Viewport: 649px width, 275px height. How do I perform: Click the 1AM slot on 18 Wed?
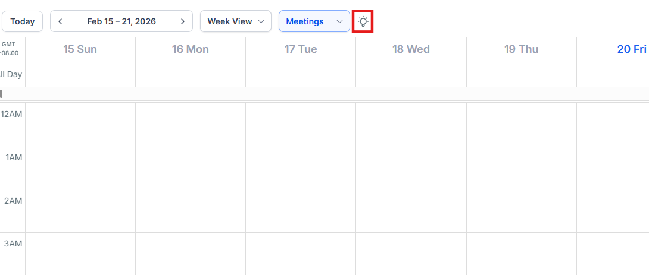pyautogui.click(x=411, y=167)
